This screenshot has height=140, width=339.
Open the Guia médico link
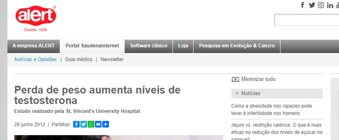pos(79,60)
